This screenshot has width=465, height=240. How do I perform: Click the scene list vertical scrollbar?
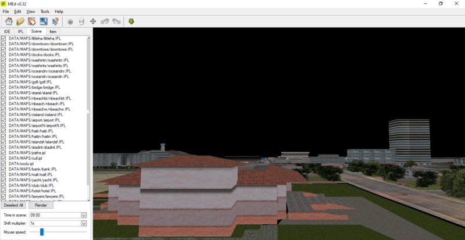[88, 118]
